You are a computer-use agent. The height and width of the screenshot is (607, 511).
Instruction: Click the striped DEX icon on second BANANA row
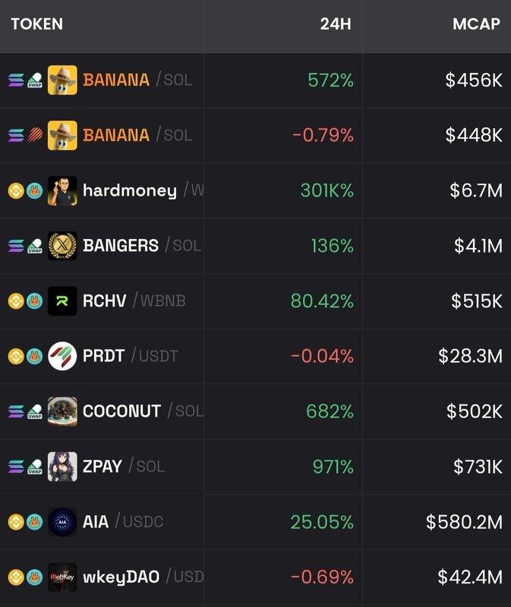pyautogui.click(x=35, y=135)
